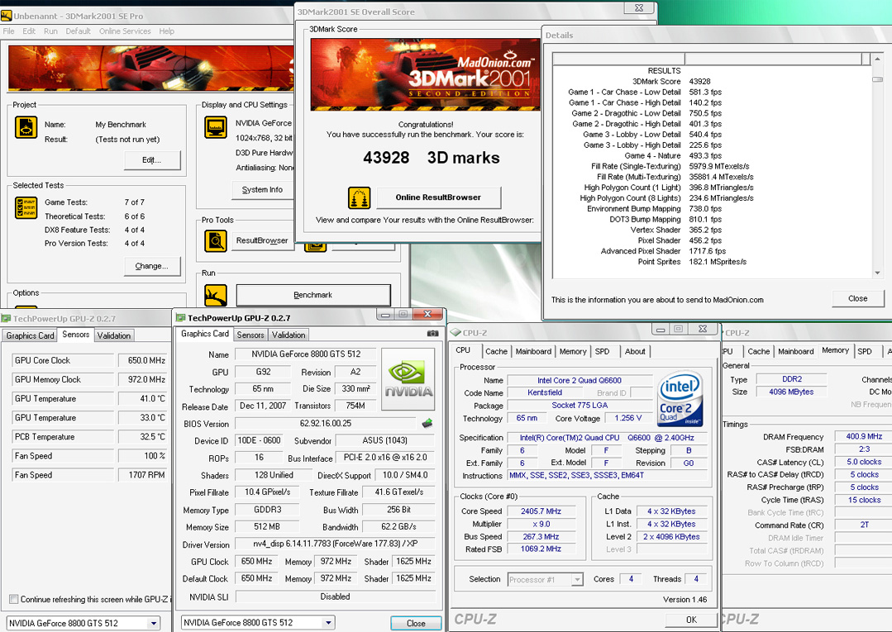The height and width of the screenshot is (632, 892).
Task: Click the Pro Tools ResultBrowser magnifier icon
Action: (216, 241)
